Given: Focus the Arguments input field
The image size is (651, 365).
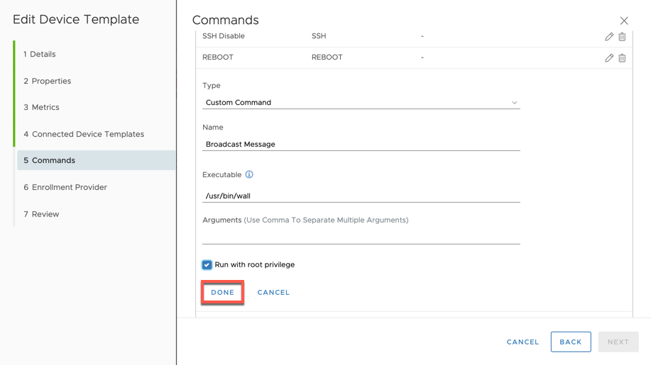Looking at the screenshot, I should click(361, 237).
